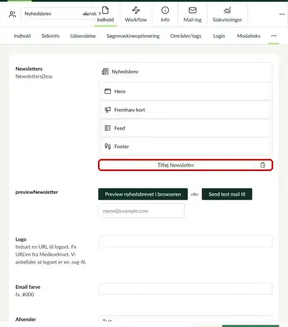Open the dansk language variant selector
Image resolution: width=288 pixels, height=327 pixels.
92,14
